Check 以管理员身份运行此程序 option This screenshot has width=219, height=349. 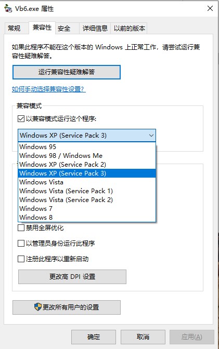coord(21,243)
